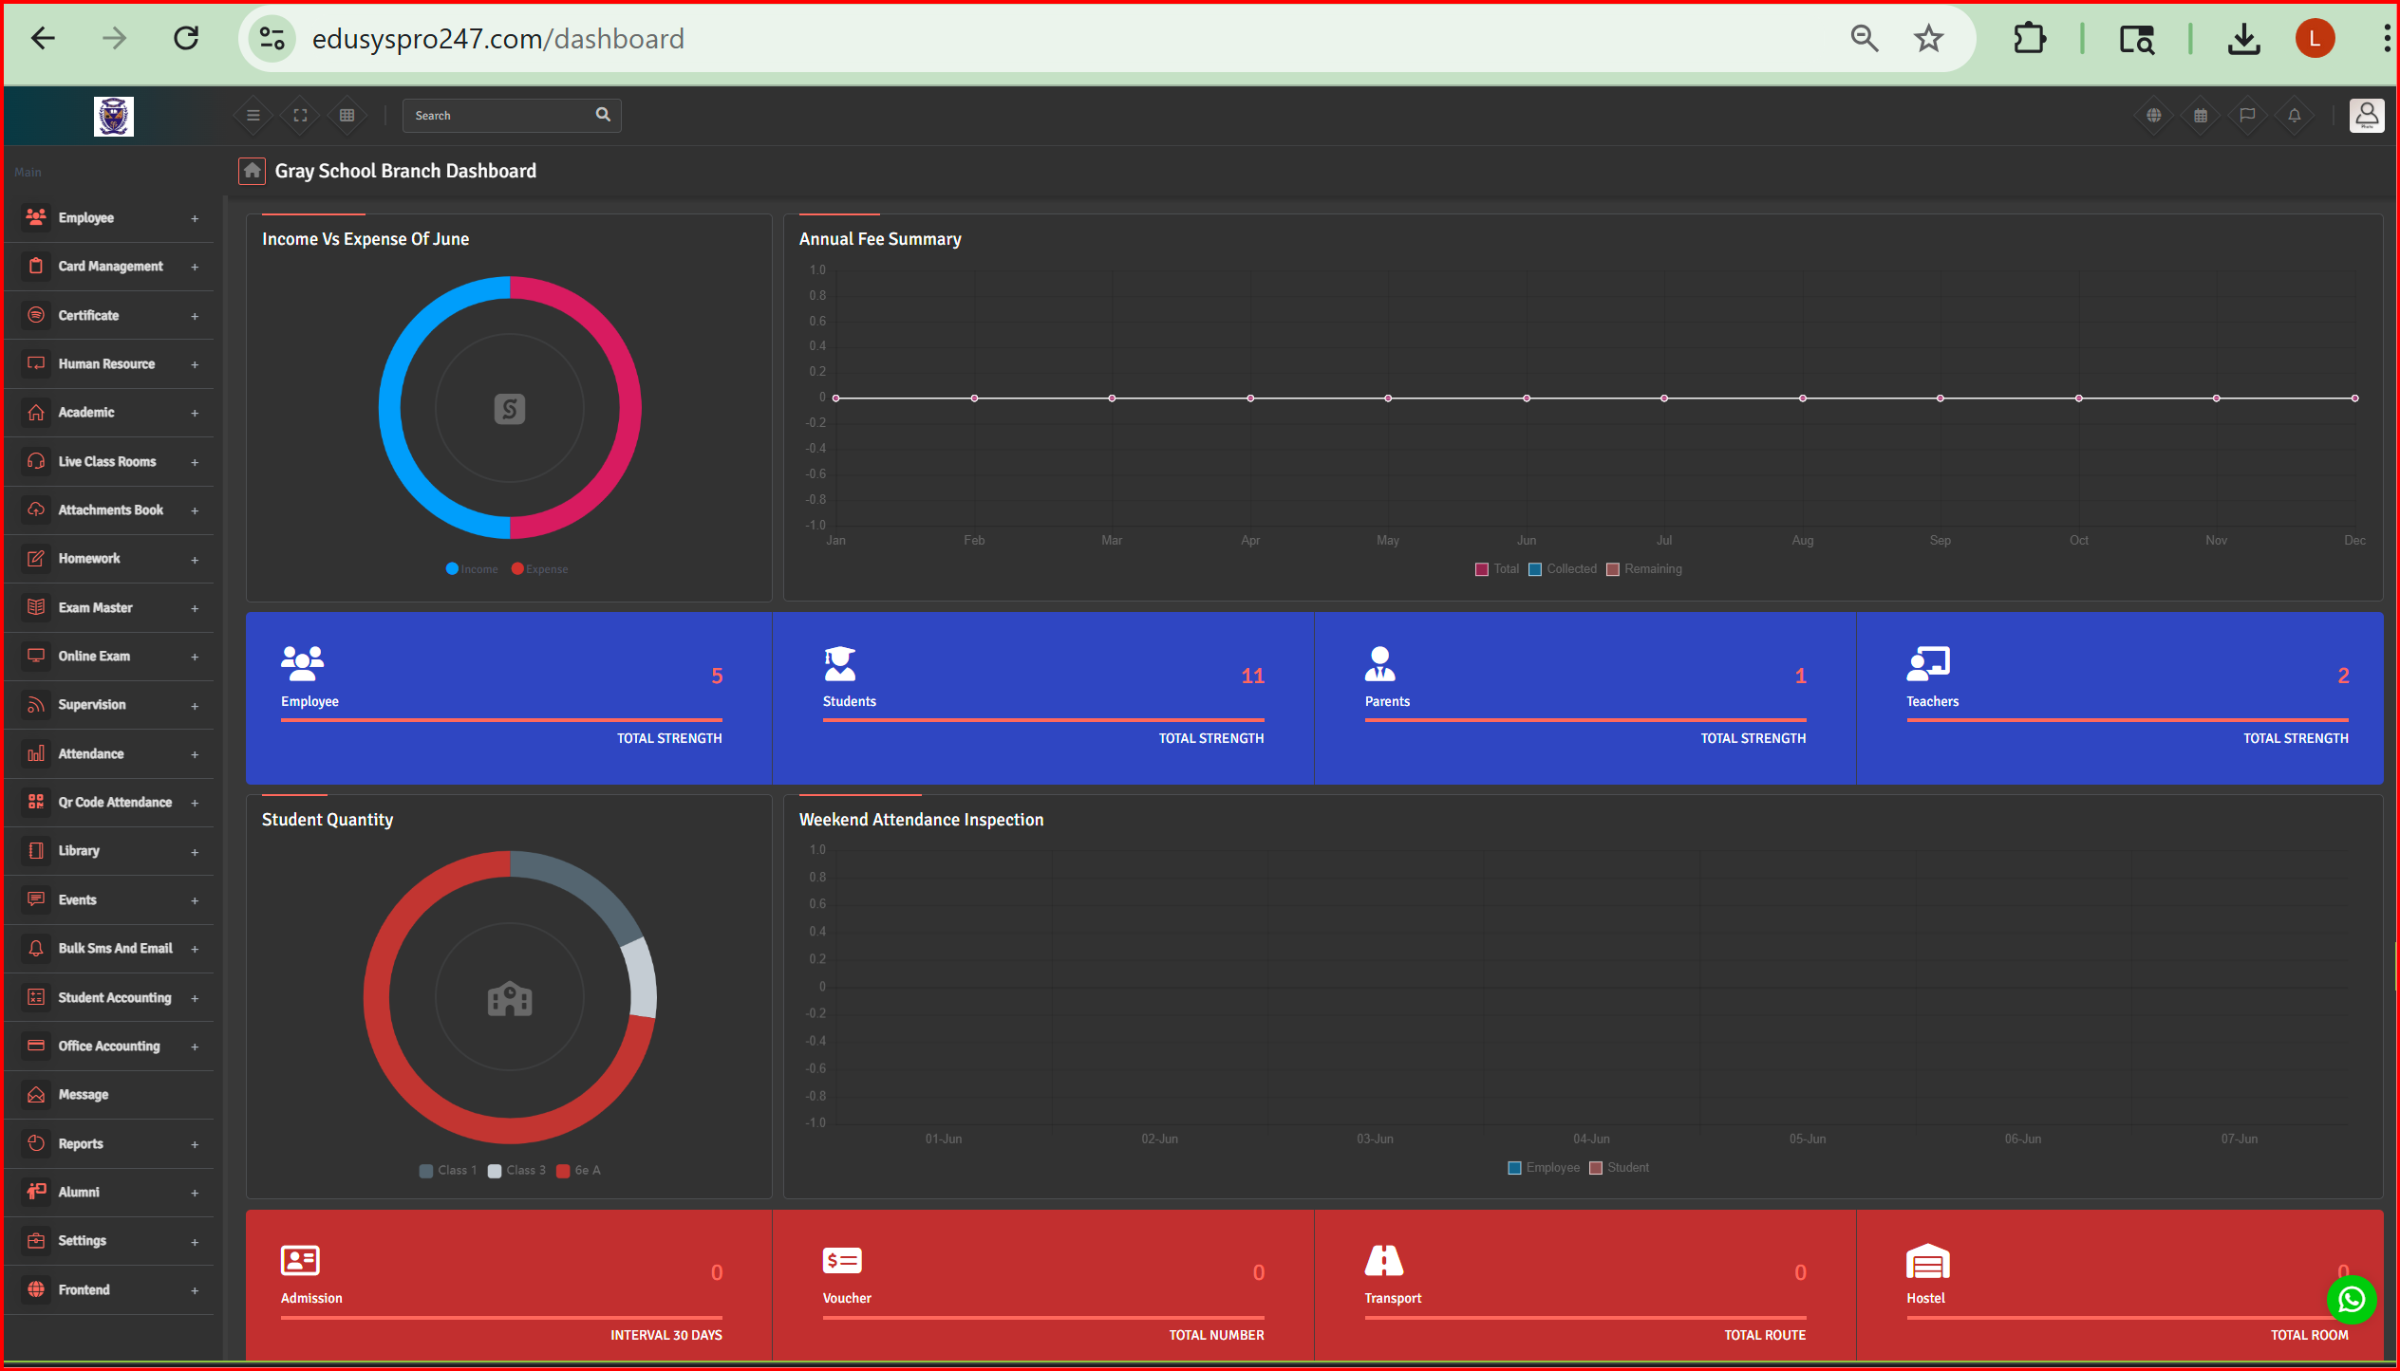
Task: Reload the page in browser
Action: [x=186, y=39]
